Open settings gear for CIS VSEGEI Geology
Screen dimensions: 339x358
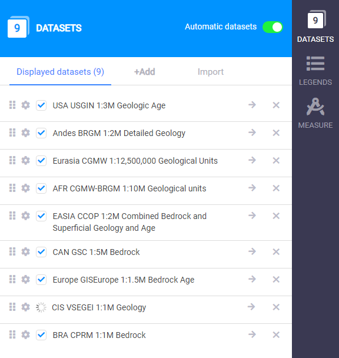(25, 307)
